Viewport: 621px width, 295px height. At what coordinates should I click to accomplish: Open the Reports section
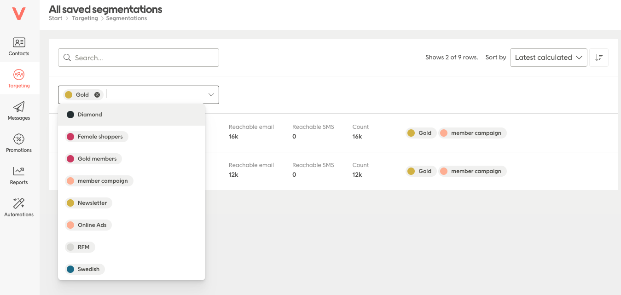click(18, 175)
